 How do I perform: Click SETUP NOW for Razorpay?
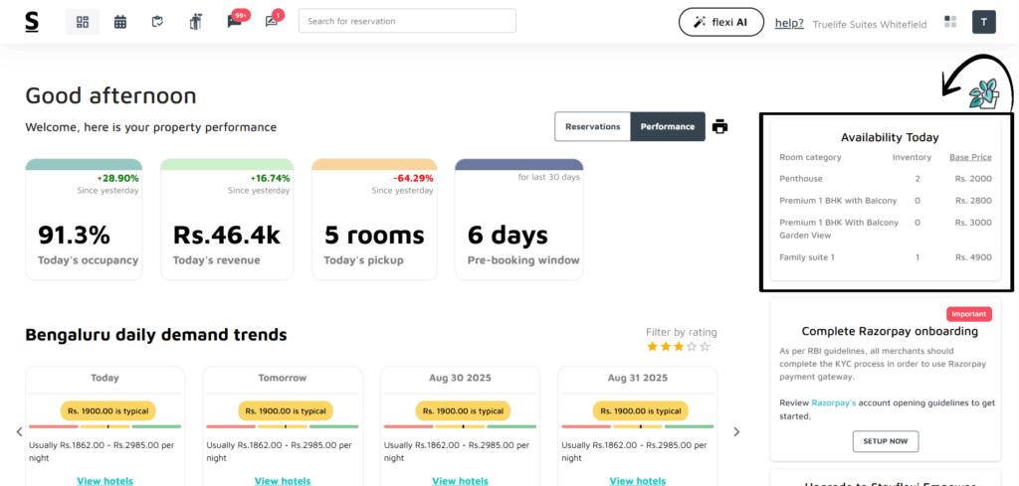point(885,441)
